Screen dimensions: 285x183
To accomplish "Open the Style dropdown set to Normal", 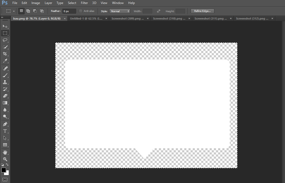I will pos(119,11).
